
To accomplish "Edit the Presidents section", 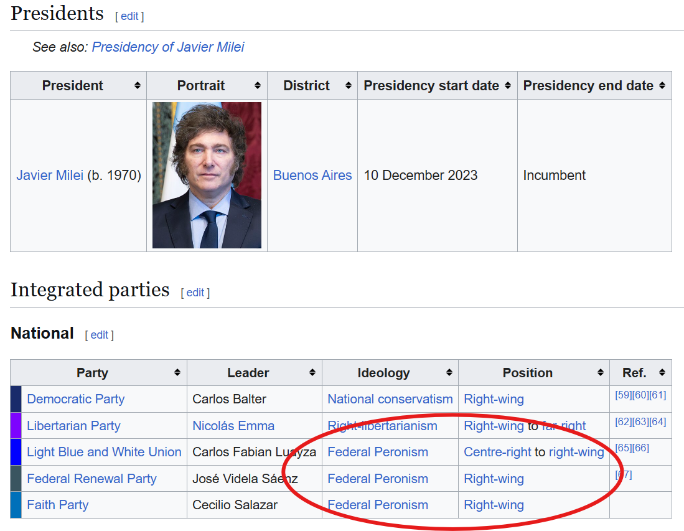I will point(129,16).
